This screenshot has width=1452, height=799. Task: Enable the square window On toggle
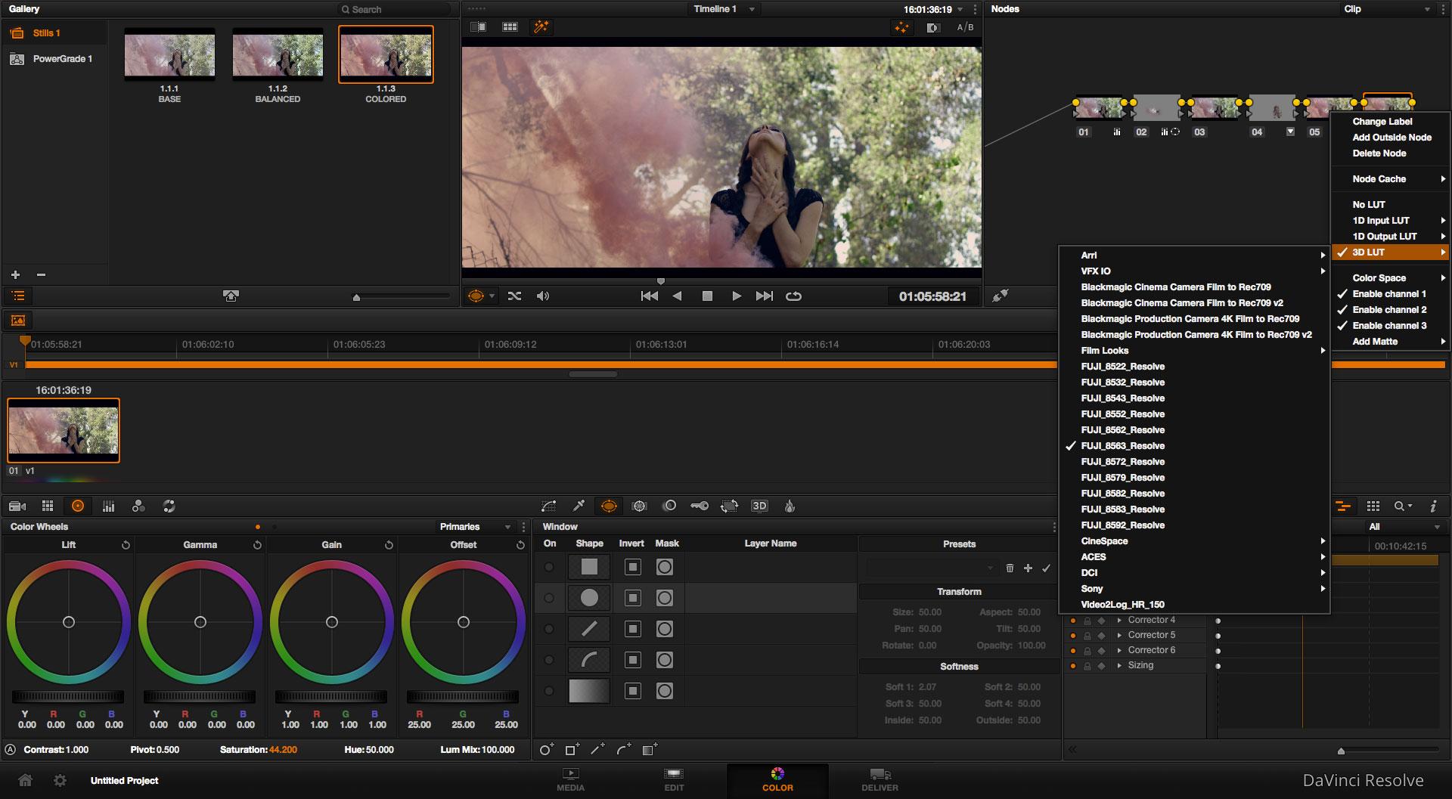tap(549, 567)
